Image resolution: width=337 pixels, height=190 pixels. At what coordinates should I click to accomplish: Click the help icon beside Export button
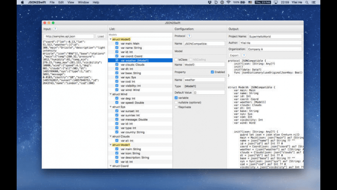[x=244, y=55]
